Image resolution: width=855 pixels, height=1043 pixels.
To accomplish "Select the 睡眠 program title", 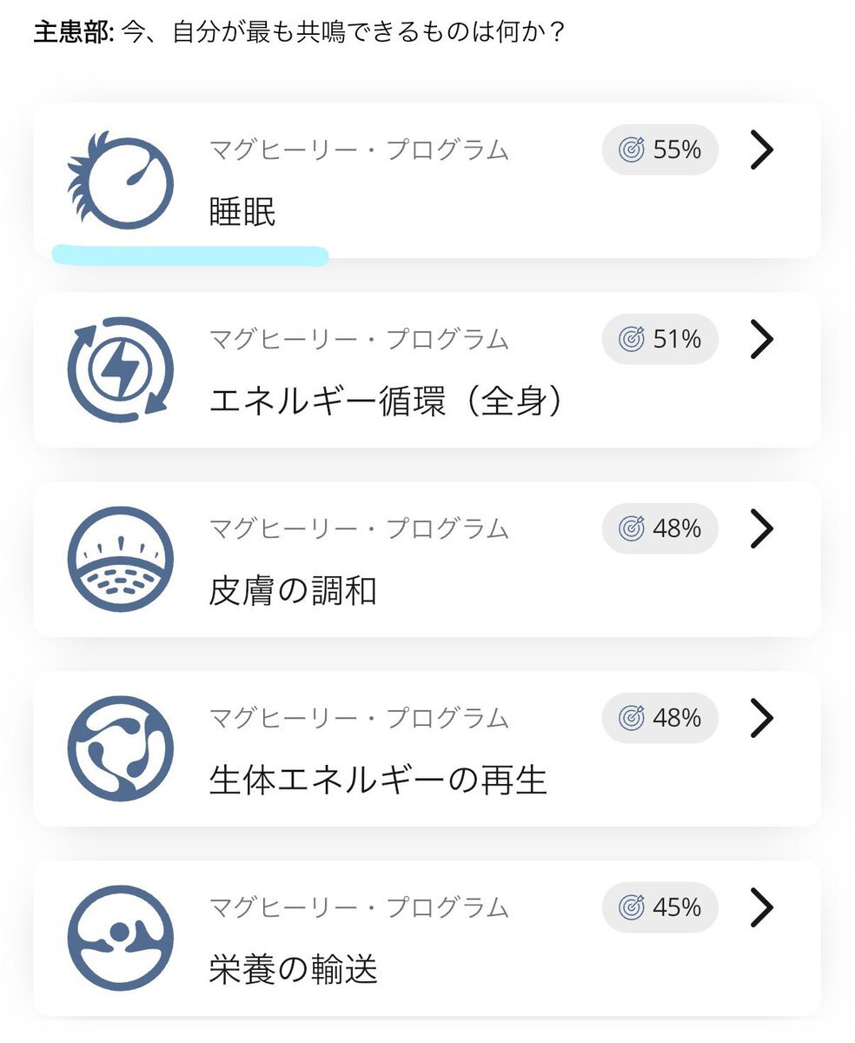I will [242, 211].
